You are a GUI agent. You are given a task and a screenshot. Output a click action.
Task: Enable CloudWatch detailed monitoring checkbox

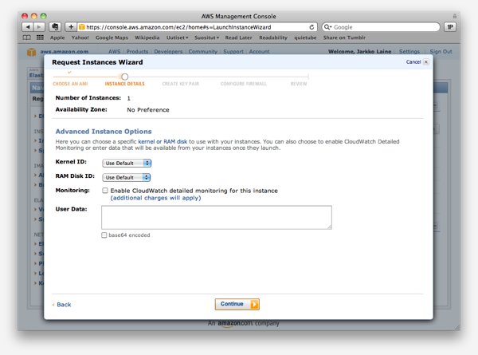click(x=105, y=191)
